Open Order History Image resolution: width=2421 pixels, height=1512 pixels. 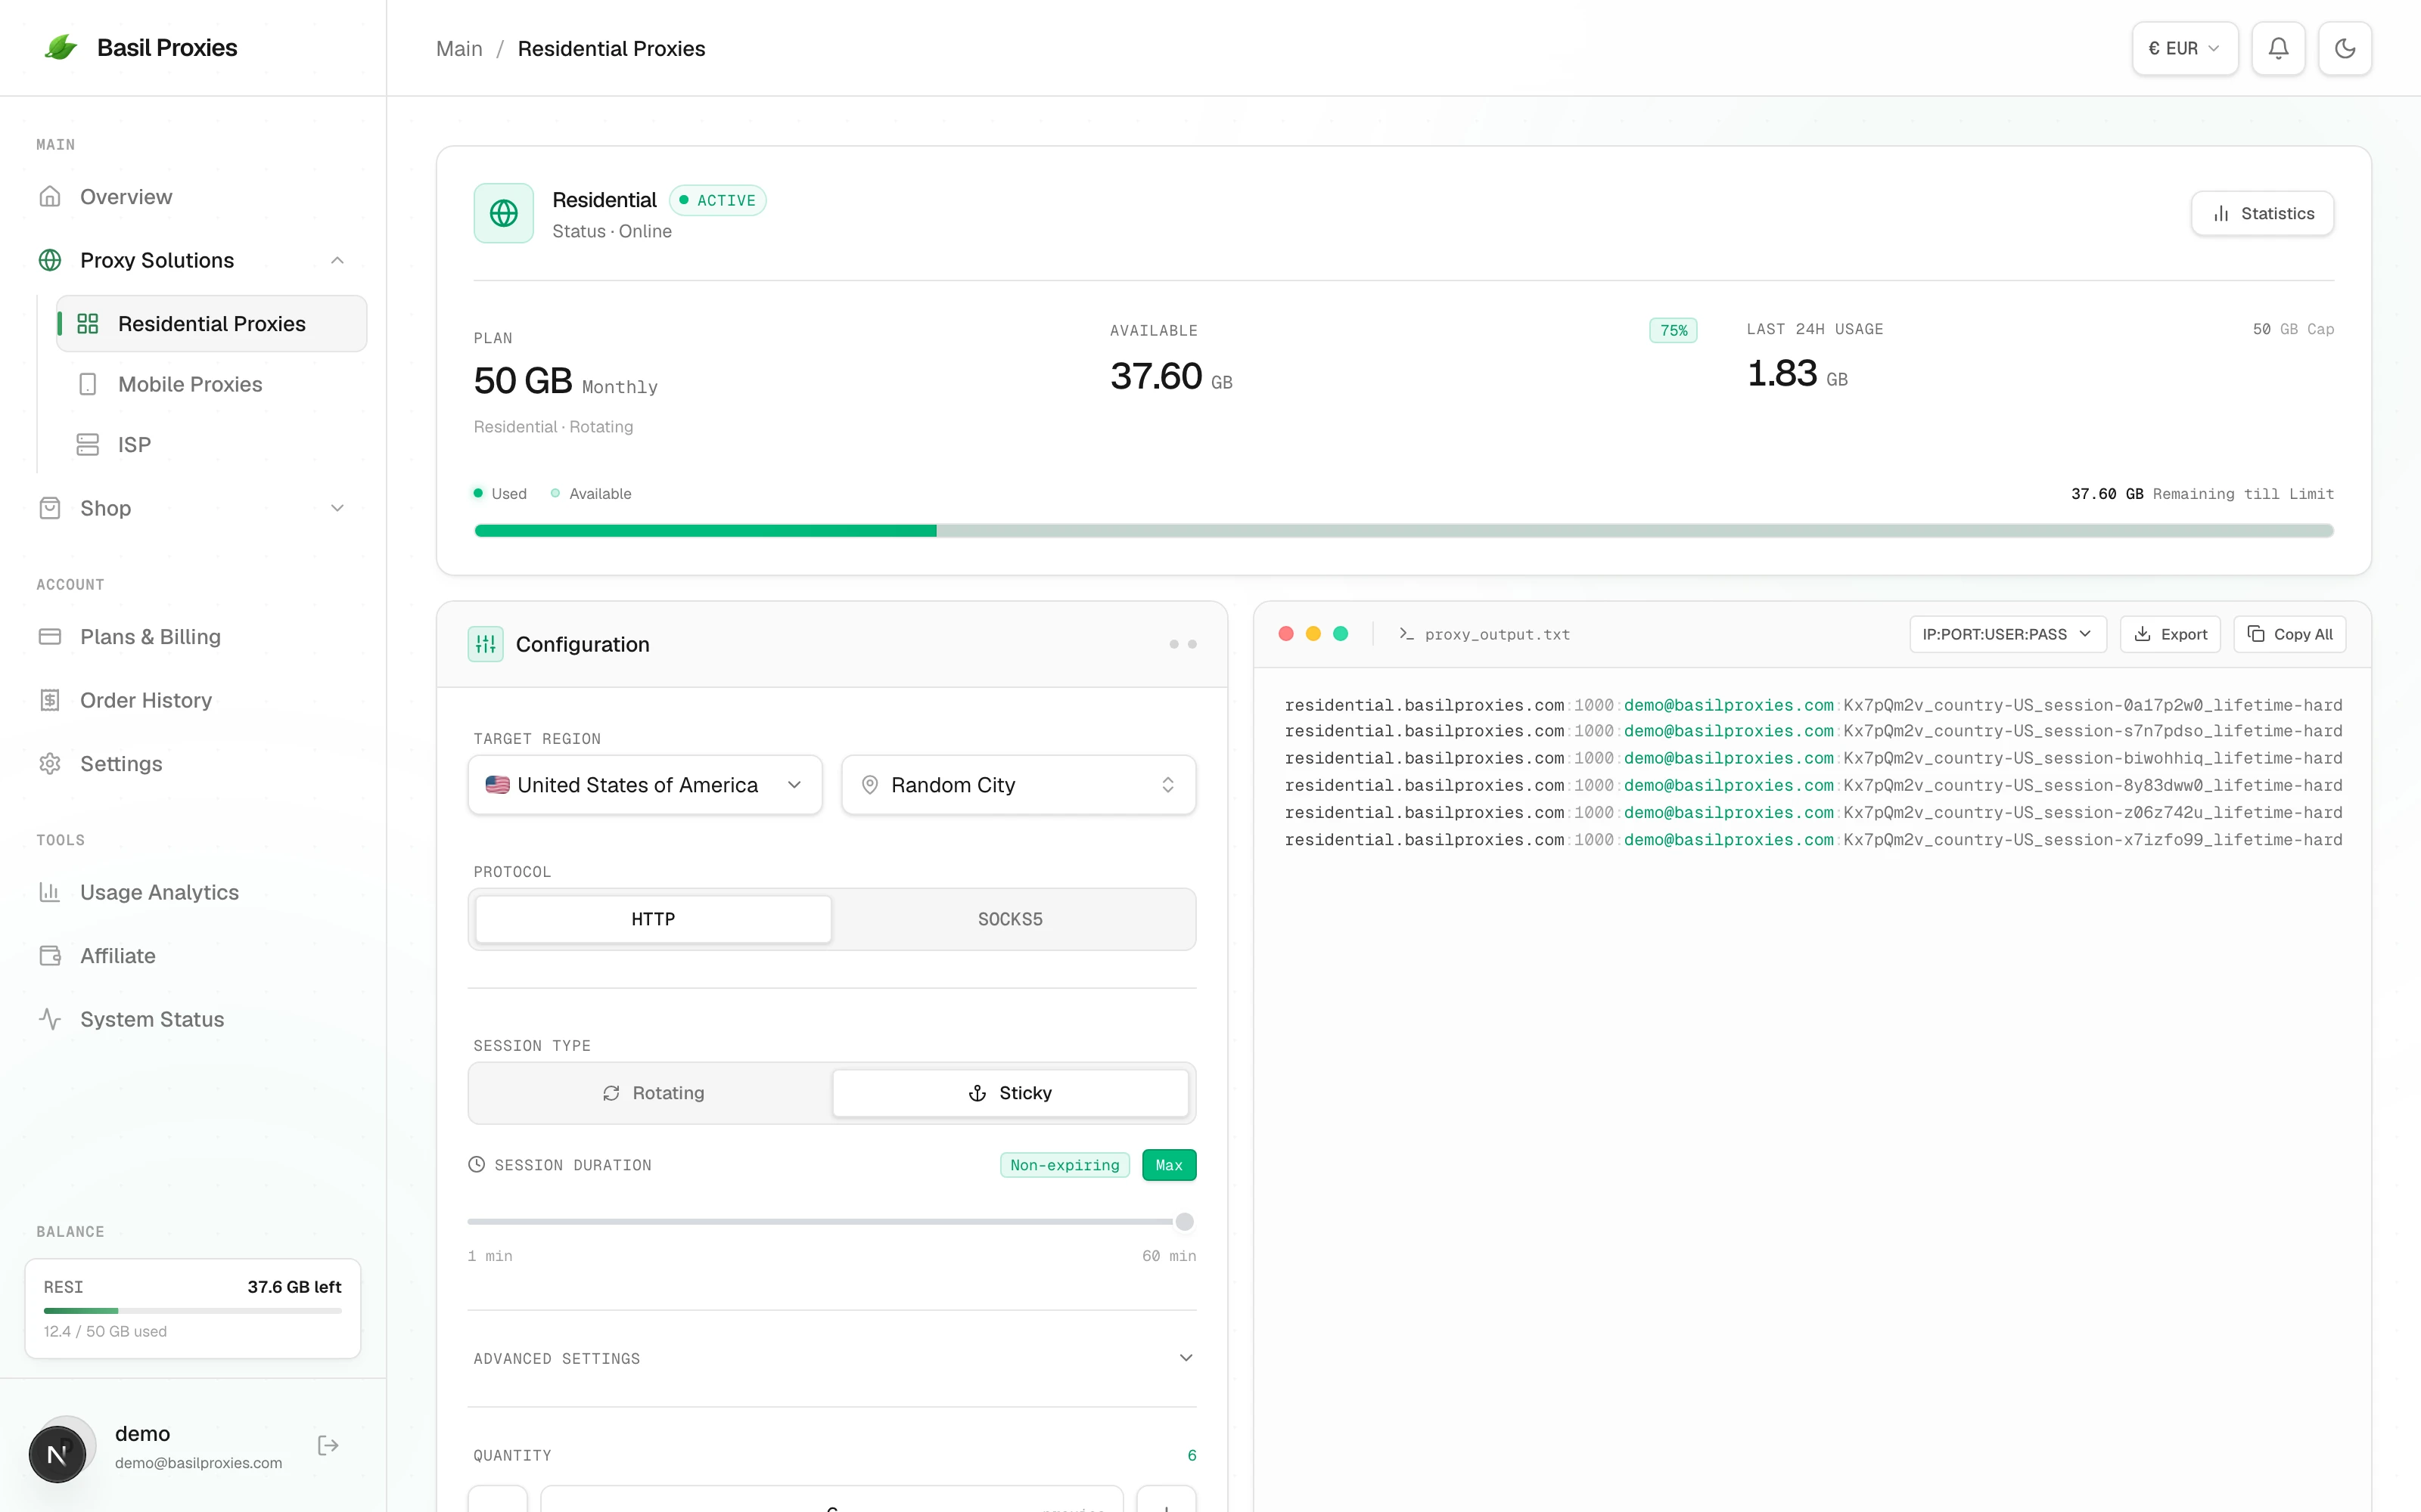pos(193,700)
